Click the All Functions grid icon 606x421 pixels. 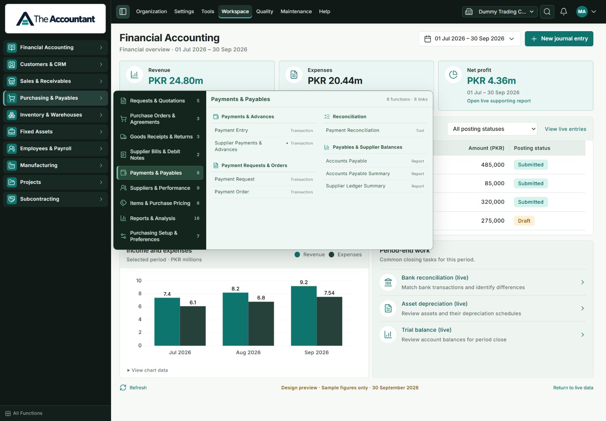click(8, 413)
